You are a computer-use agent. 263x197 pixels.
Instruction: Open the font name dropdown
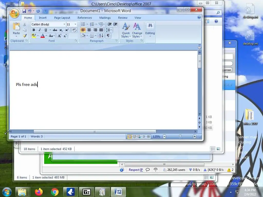(64, 24)
